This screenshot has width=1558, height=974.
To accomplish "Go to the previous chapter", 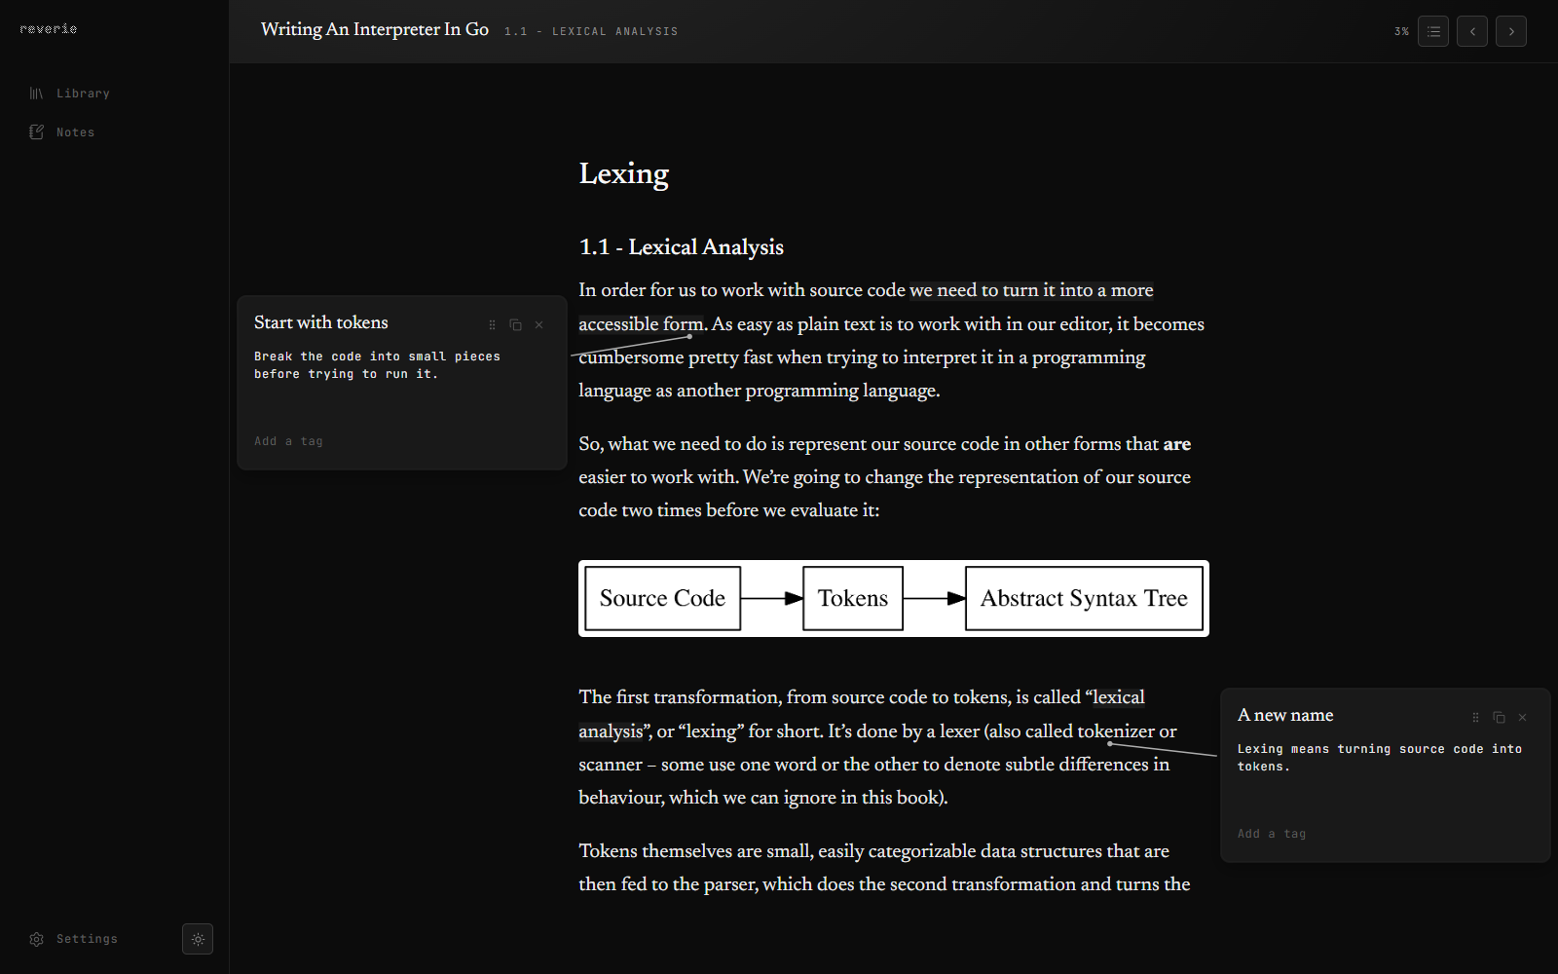I will pos(1472,31).
